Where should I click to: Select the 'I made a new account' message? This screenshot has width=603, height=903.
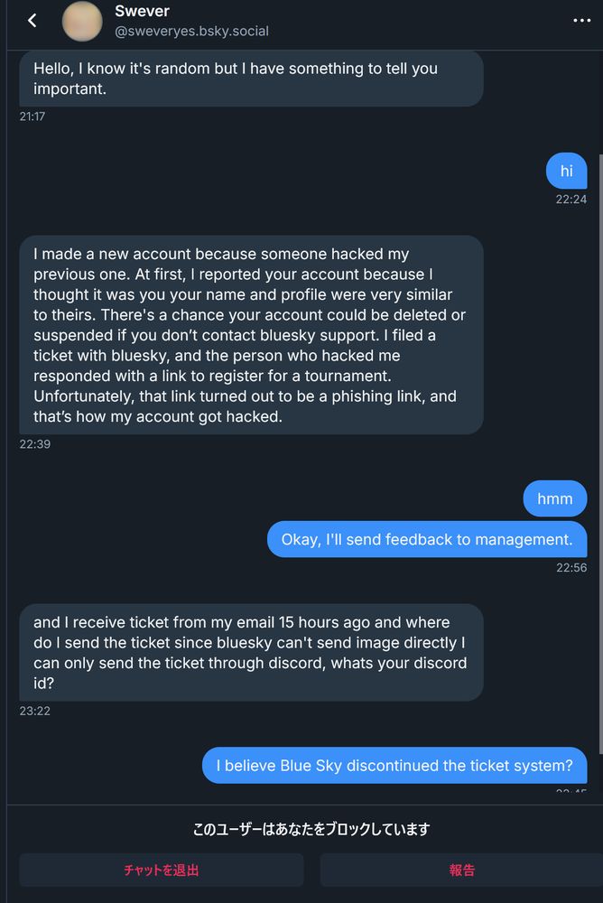coord(251,334)
